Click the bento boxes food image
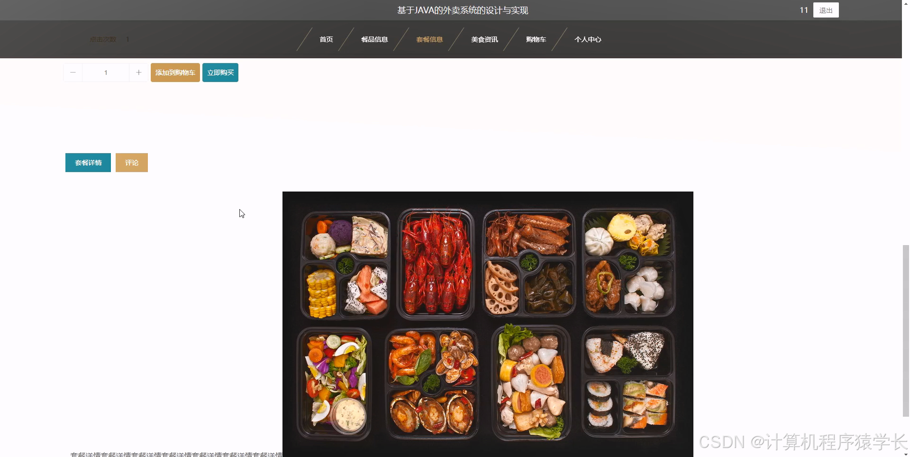This screenshot has width=910, height=457. [488, 324]
